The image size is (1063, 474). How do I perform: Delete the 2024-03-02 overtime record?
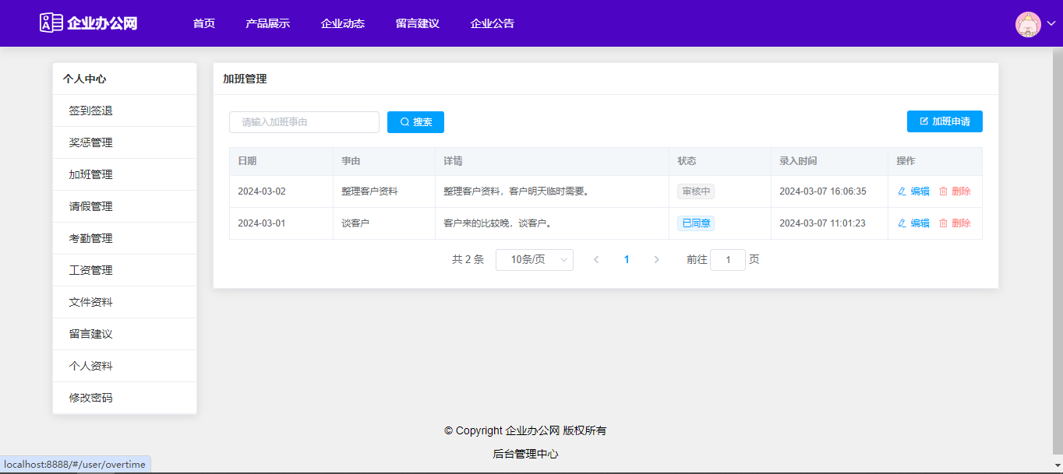coord(955,191)
